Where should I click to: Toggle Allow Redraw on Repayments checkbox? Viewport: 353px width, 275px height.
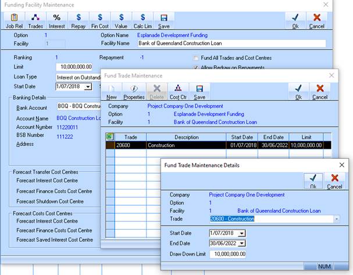tap(195, 69)
